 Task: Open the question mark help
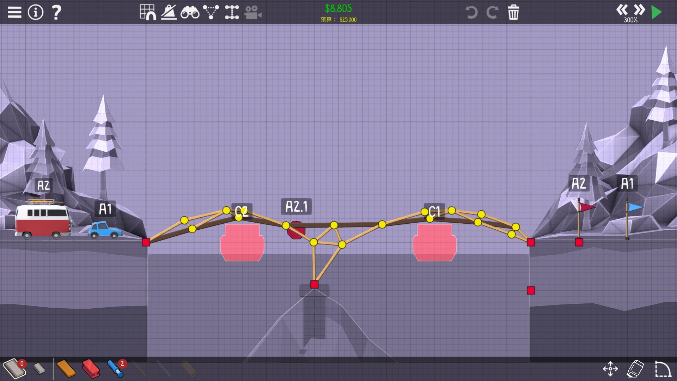click(x=56, y=12)
